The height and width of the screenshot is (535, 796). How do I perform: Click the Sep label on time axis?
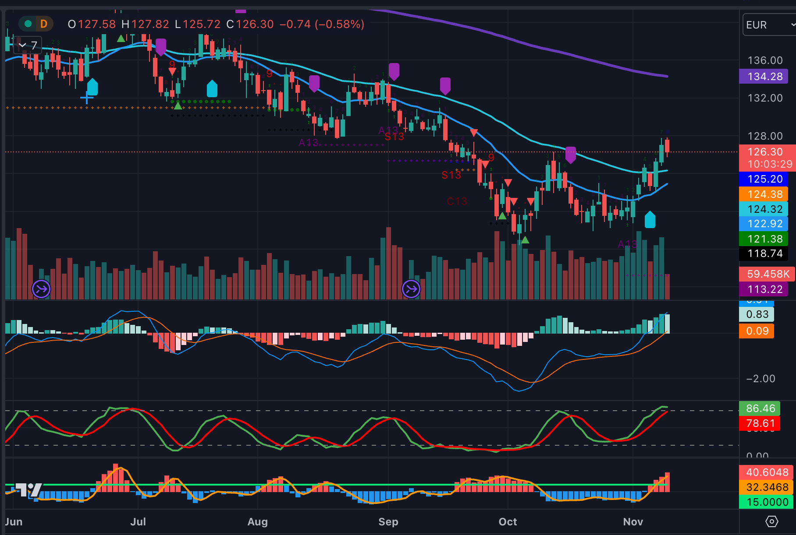(388, 522)
